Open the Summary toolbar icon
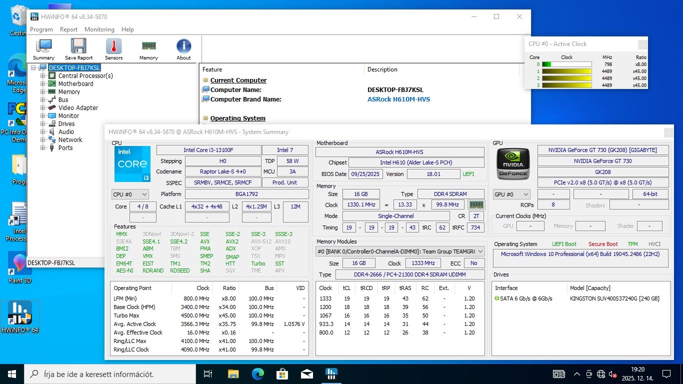683x384 pixels. (x=43, y=49)
